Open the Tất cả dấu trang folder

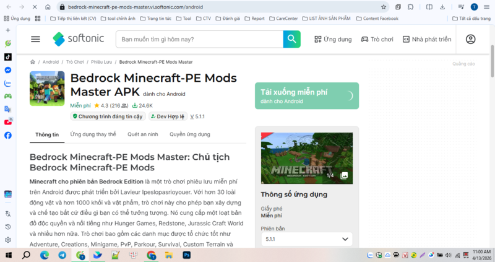tap(471, 19)
